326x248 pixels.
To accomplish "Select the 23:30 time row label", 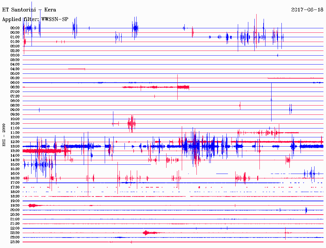I will (x=15, y=242).
